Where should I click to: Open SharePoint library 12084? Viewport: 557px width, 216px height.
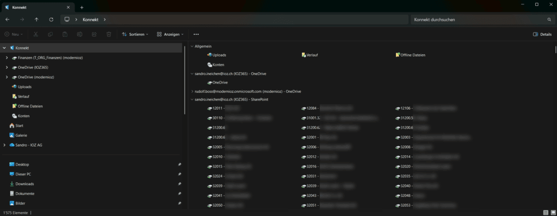327,108
